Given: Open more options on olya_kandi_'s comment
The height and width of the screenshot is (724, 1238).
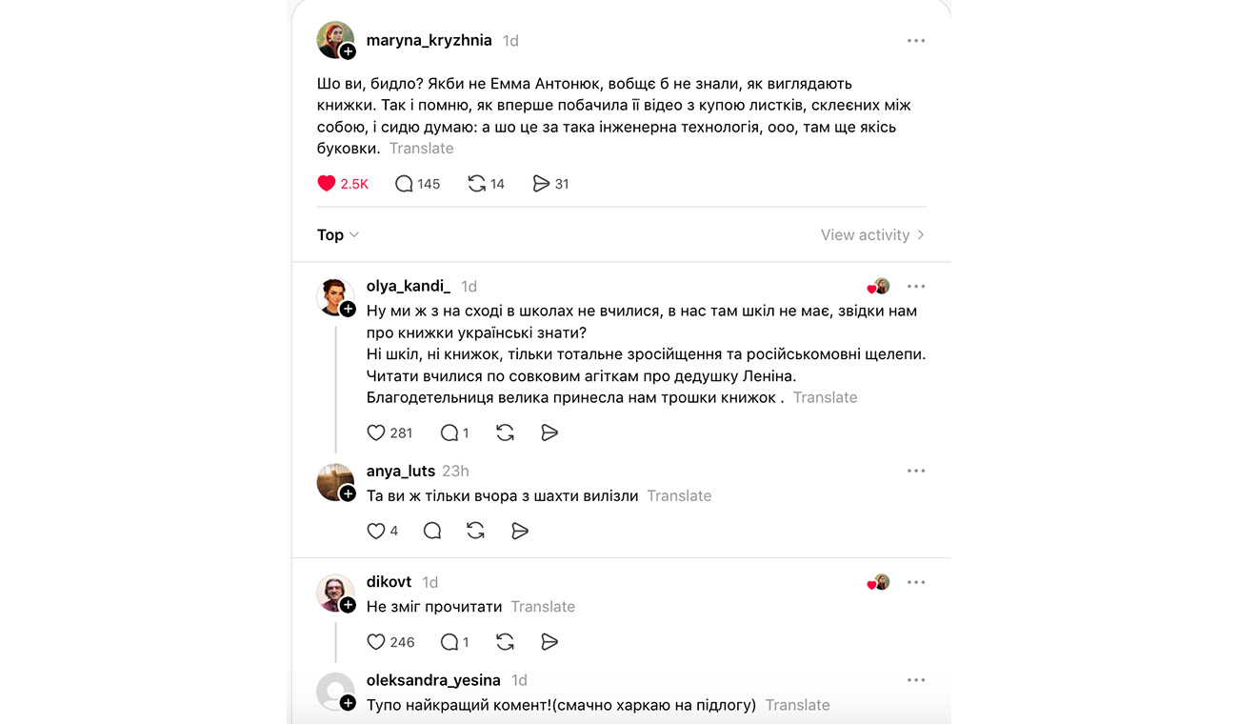Looking at the screenshot, I should coord(916,287).
